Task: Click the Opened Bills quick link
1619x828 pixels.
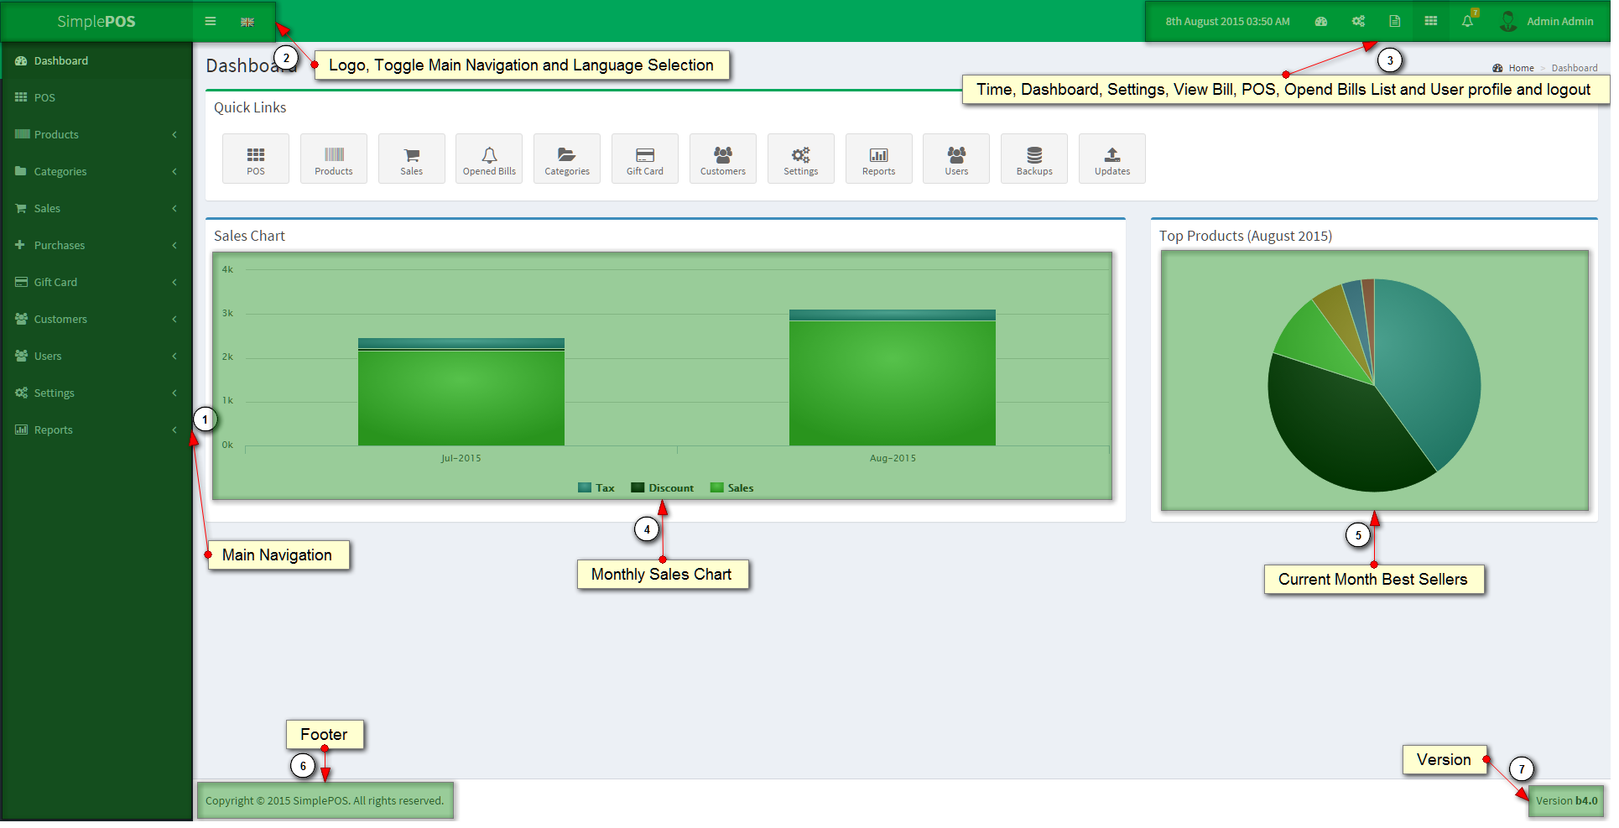Action: [x=489, y=159]
